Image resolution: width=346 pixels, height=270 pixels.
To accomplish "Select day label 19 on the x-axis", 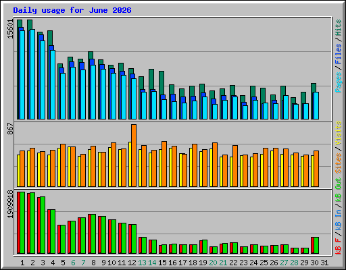I will click(x=203, y=263).
